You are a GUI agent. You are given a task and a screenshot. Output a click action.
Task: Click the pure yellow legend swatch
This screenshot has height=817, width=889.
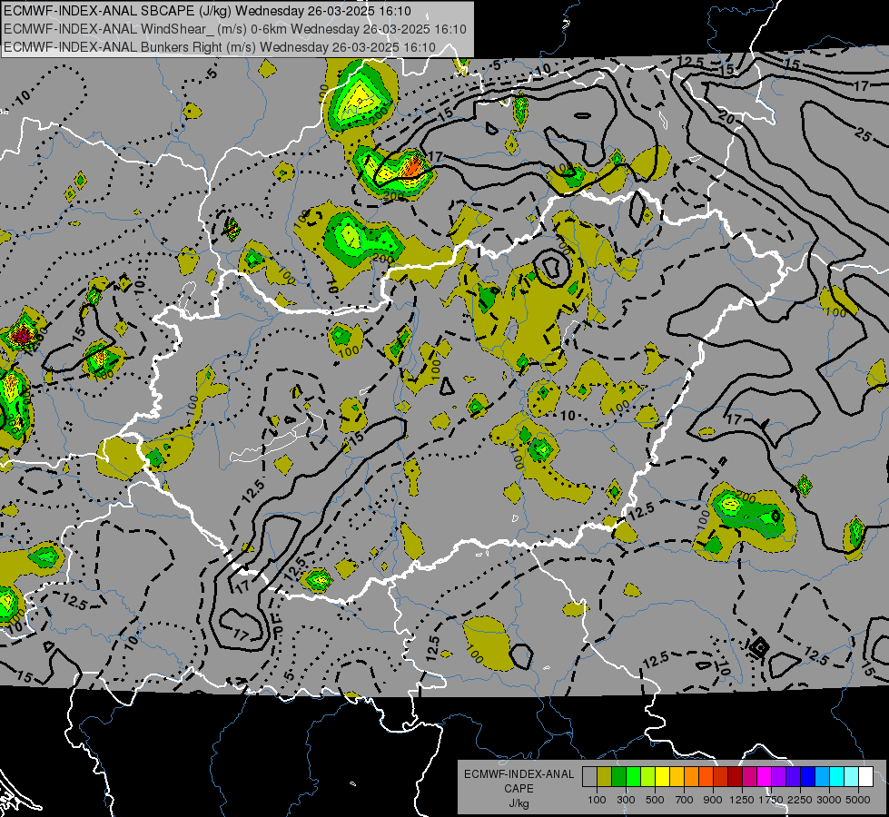click(662, 777)
